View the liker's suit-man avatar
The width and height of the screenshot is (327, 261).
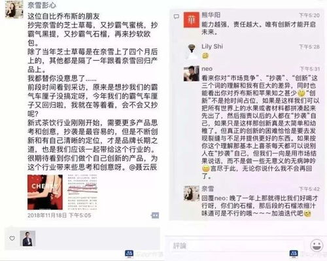27,238
